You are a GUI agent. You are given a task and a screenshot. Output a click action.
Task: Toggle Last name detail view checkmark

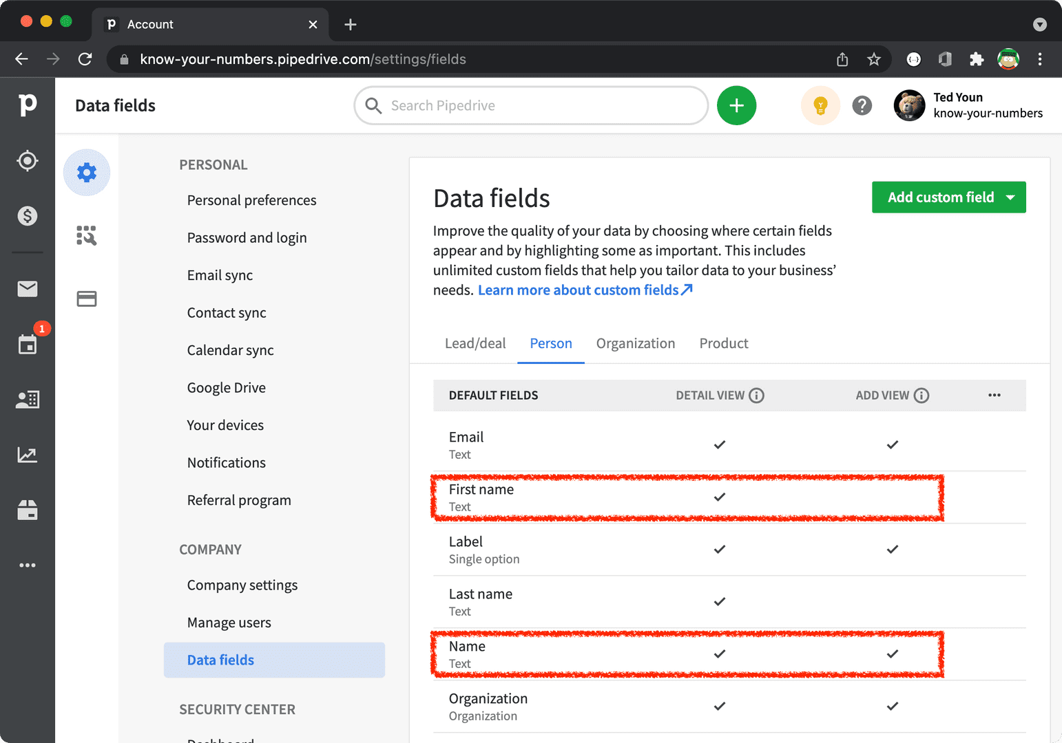click(720, 601)
